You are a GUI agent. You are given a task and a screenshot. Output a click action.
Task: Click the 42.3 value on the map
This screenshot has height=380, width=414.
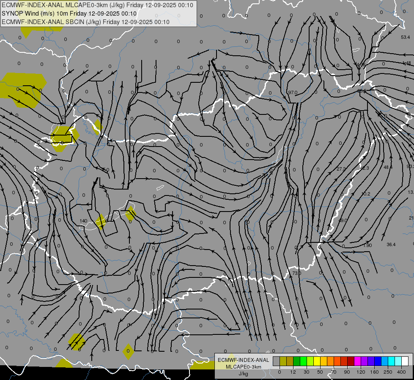(x=365, y=168)
